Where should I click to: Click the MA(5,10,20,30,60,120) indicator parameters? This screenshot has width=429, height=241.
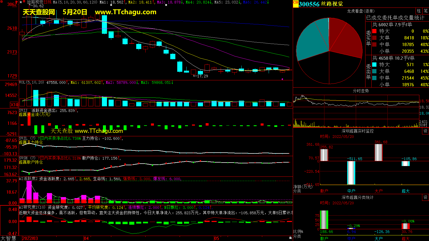tap(75, 2)
